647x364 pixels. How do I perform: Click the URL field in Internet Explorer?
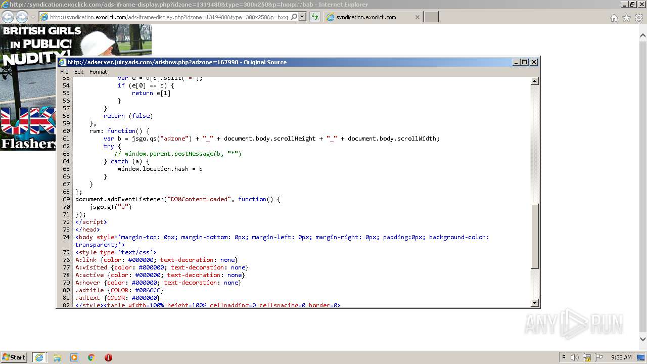[x=169, y=17]
